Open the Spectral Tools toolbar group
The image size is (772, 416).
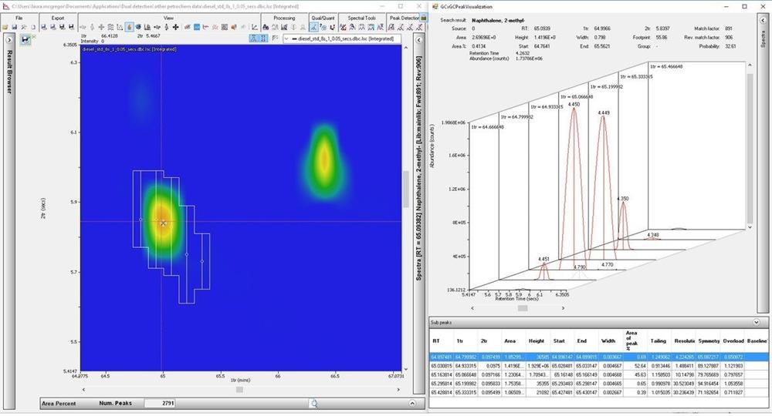click(x=363, y=17)
